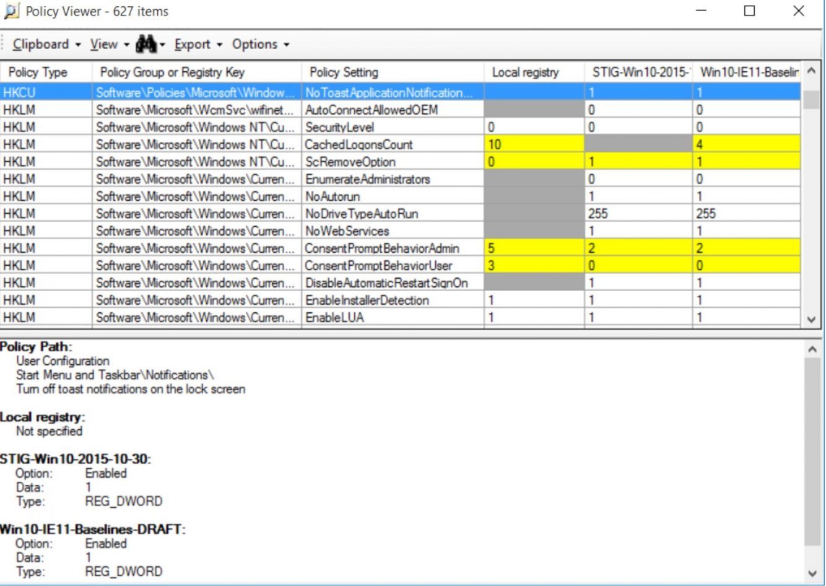Viewport: 826px width, 586px height.
Task: Open the Clipboard menu
Action: point(41,44)
